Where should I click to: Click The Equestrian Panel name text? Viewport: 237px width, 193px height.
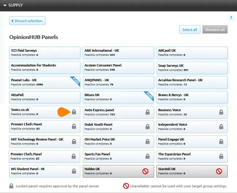174,154
